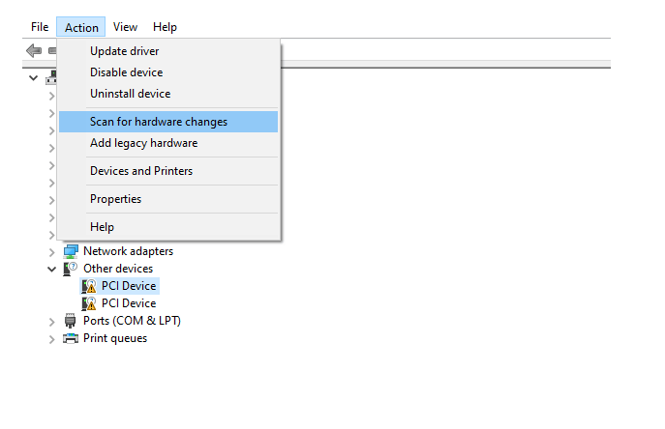665x429 pixels.
Task: Select the Network adapters tree label
Action: 128,251
